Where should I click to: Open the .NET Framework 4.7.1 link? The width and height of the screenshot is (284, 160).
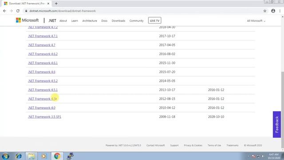[43, 36]
